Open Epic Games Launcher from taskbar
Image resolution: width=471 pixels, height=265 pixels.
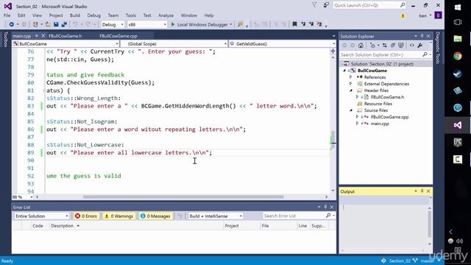click(x=458, y=142)
